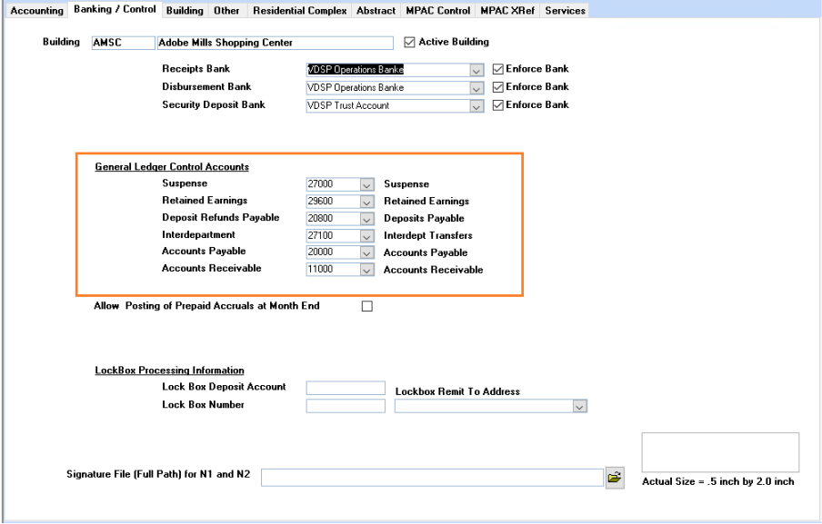Open the Other tab
This screenshot has height=524, width=822.
pyautogui.click(x=226, y=11)
